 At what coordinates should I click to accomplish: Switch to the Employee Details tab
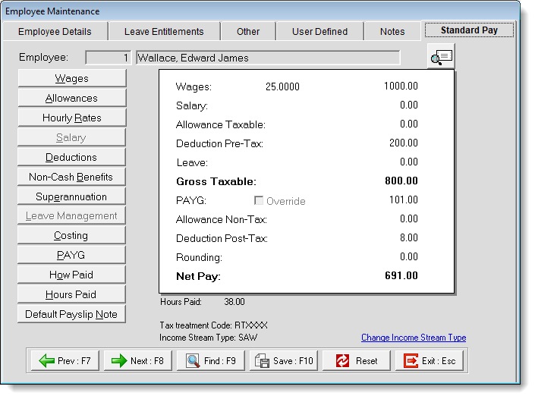pos(55,31)
